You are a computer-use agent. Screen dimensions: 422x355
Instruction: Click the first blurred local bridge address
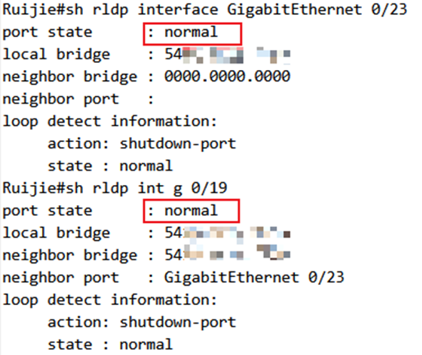[227, 55]
